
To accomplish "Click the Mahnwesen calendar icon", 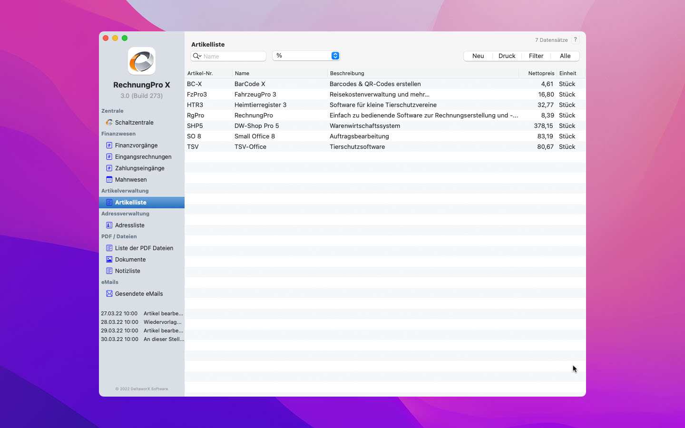I will 109,180.
